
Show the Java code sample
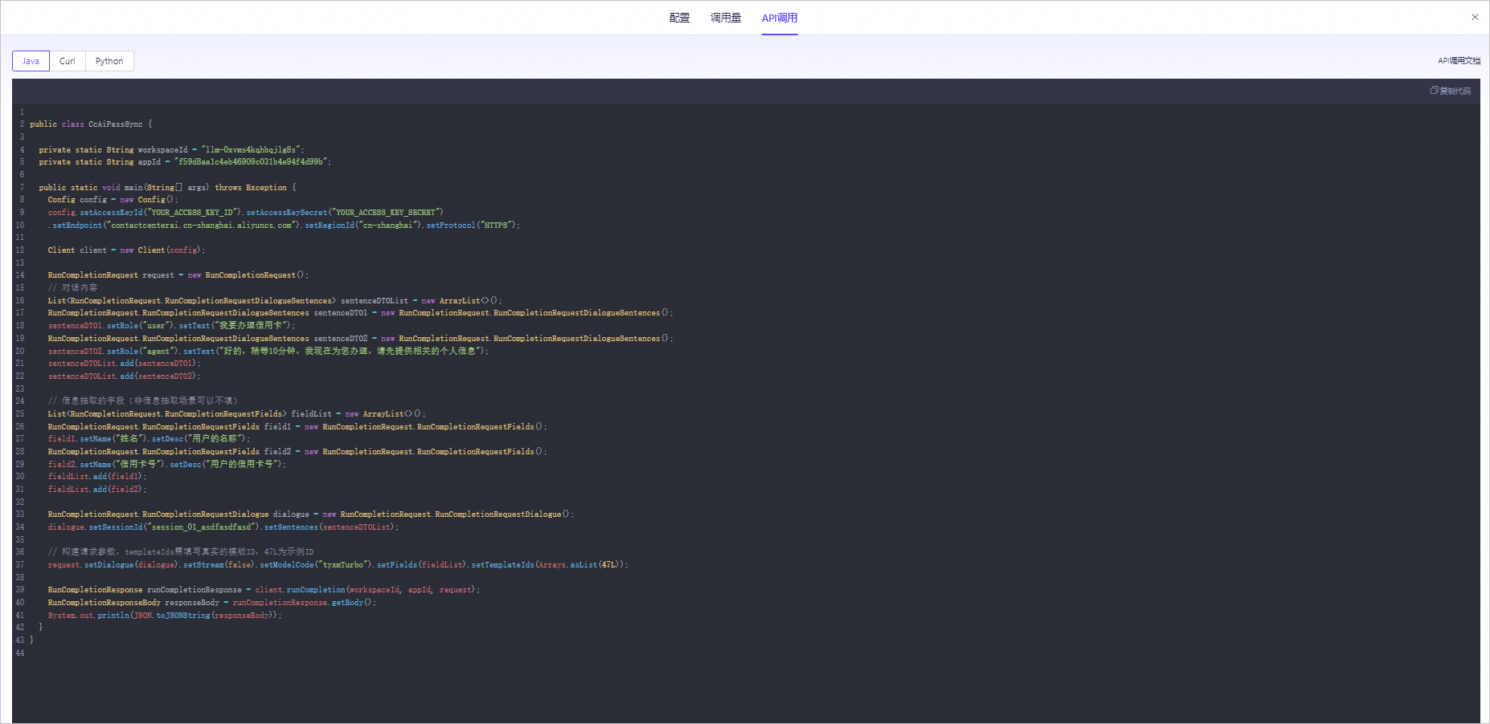click(31, 61)
